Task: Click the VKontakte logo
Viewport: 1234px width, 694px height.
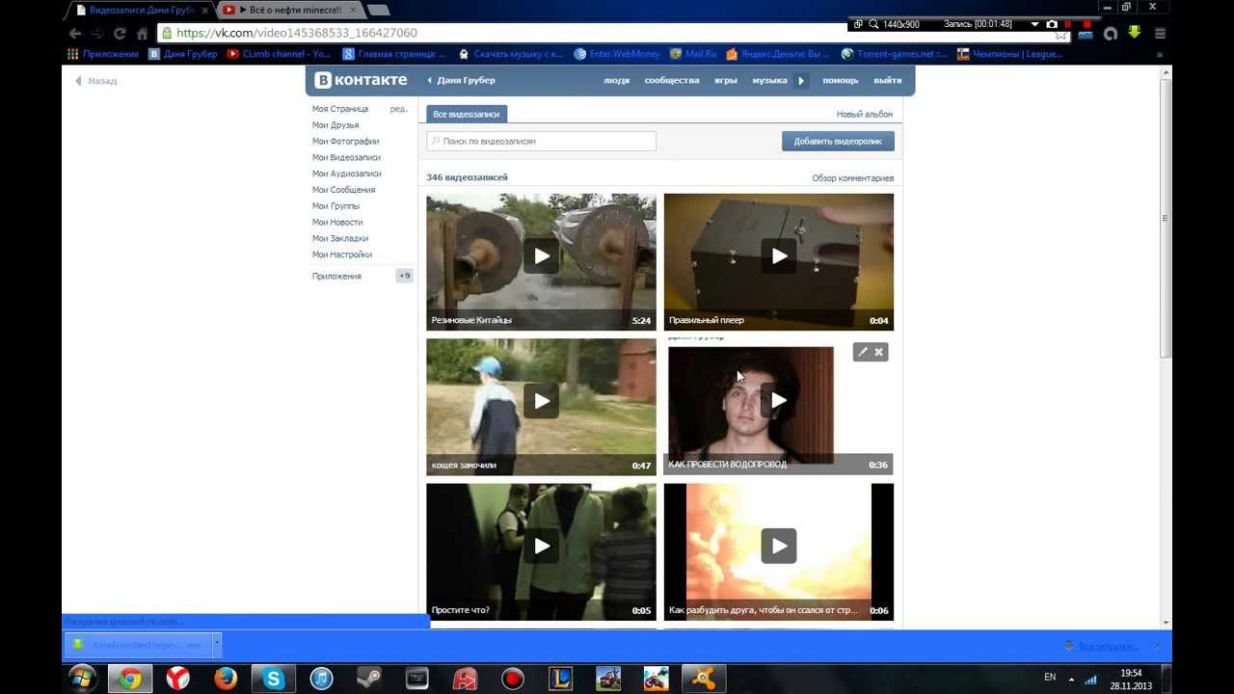Action: (x=361, y=80)
